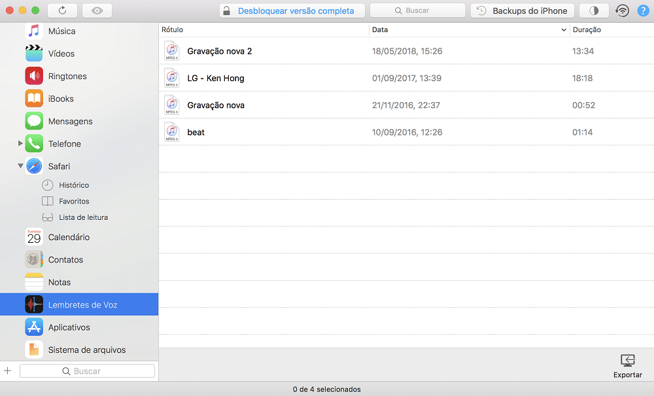This screenshot has width=654, height=396.
Task: Select Sistema de arquivos label
Action: (x=87, y=350)
